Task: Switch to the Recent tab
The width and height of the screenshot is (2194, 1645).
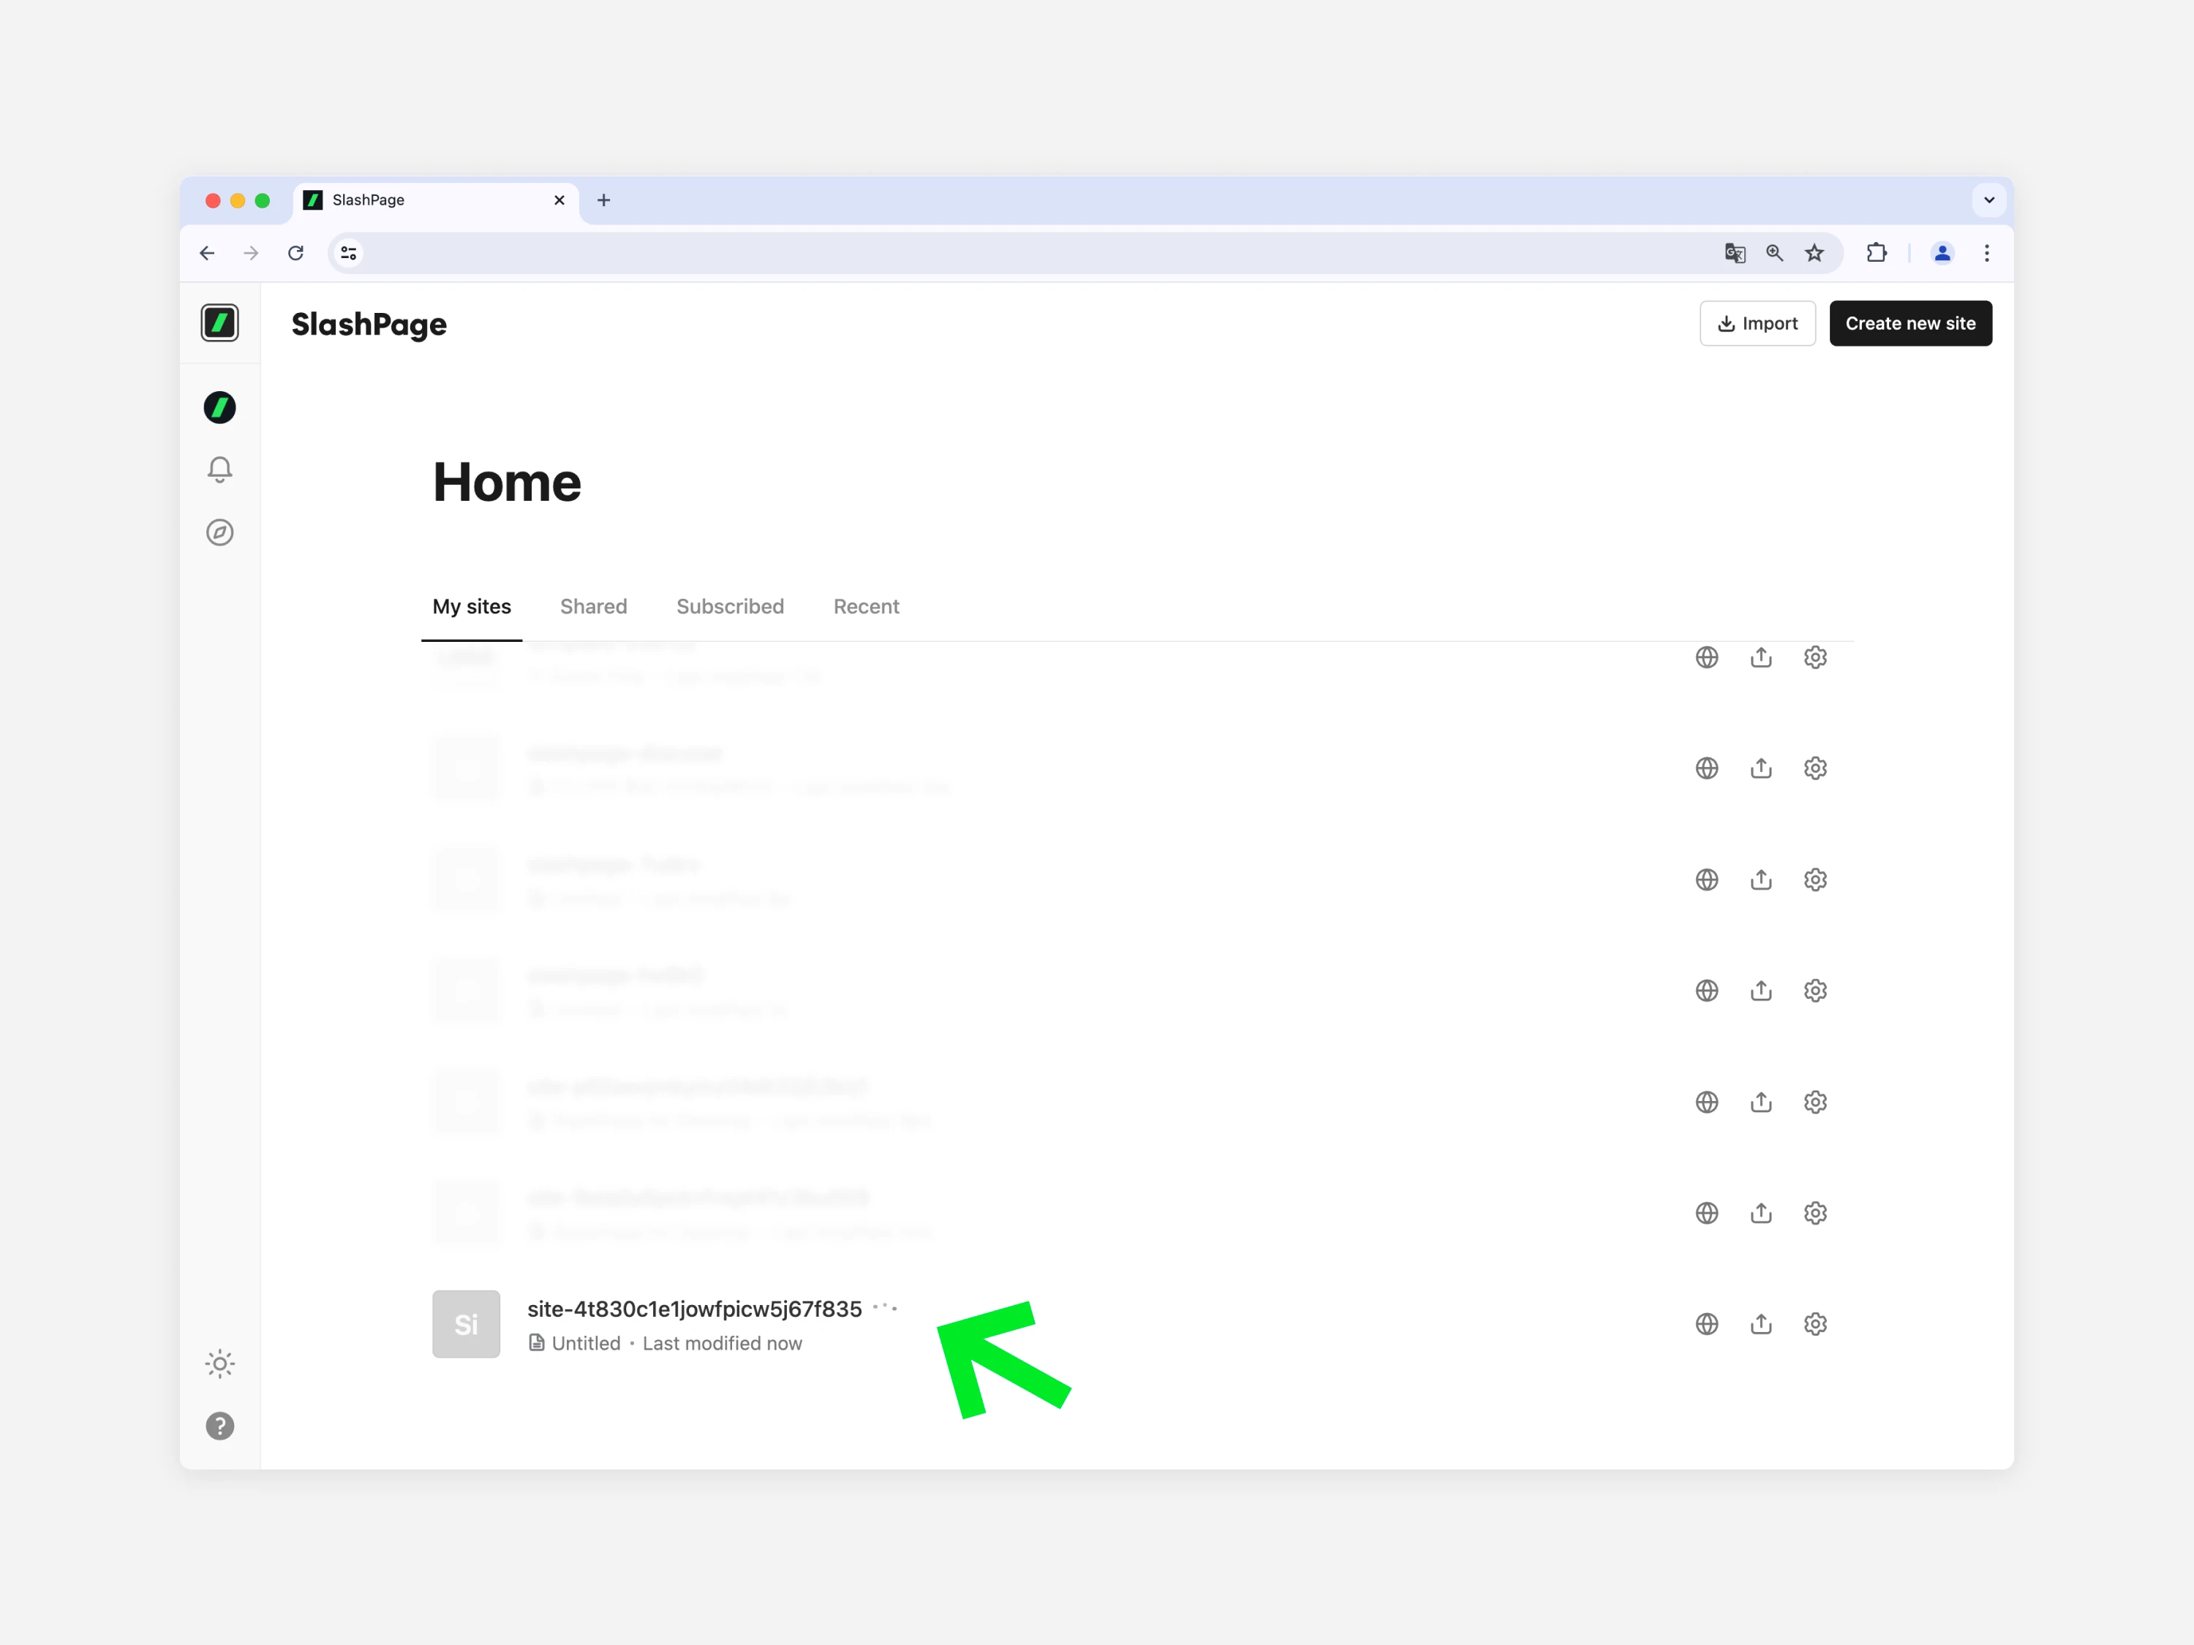Action: coord(866,607)
